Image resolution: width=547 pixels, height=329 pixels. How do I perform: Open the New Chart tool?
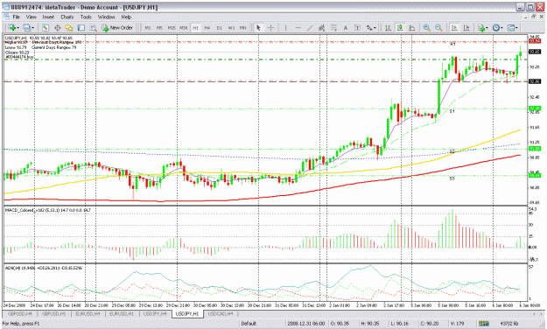[x=12, y=27]
